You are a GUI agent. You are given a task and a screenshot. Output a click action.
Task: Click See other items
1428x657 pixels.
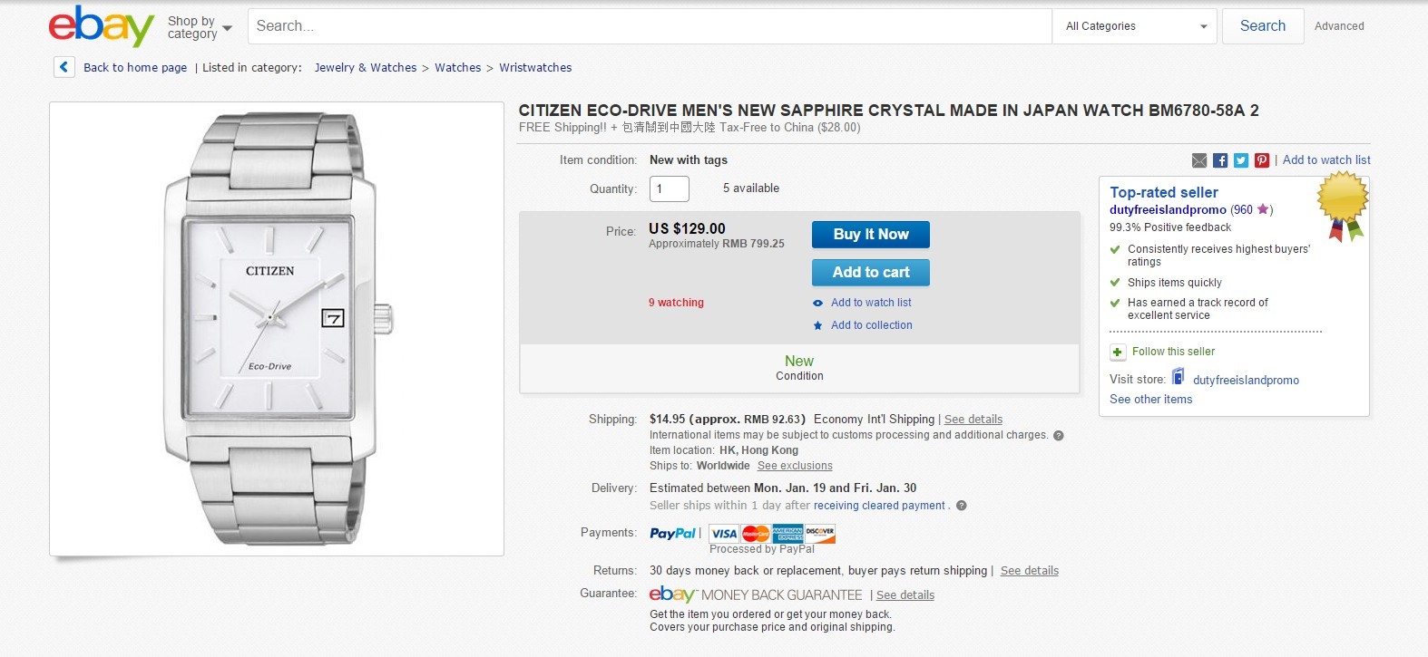pos(1151,400)
